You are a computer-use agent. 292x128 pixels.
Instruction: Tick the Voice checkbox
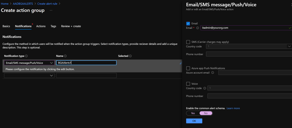tap(188, 84)
